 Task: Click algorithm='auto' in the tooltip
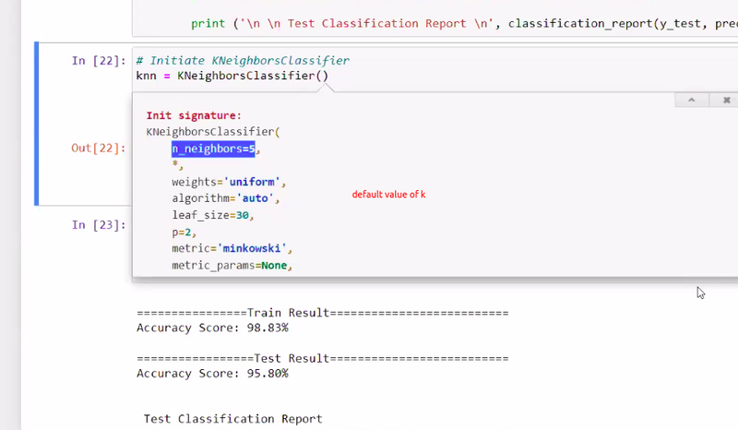pyautogui.click(x=225, y=198)
